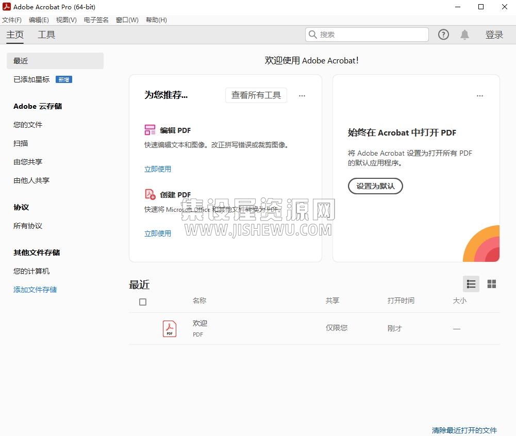The image size is (516, 436).
Task: Open 由他人共享 in the sidebar
Action: click(31, 180)
